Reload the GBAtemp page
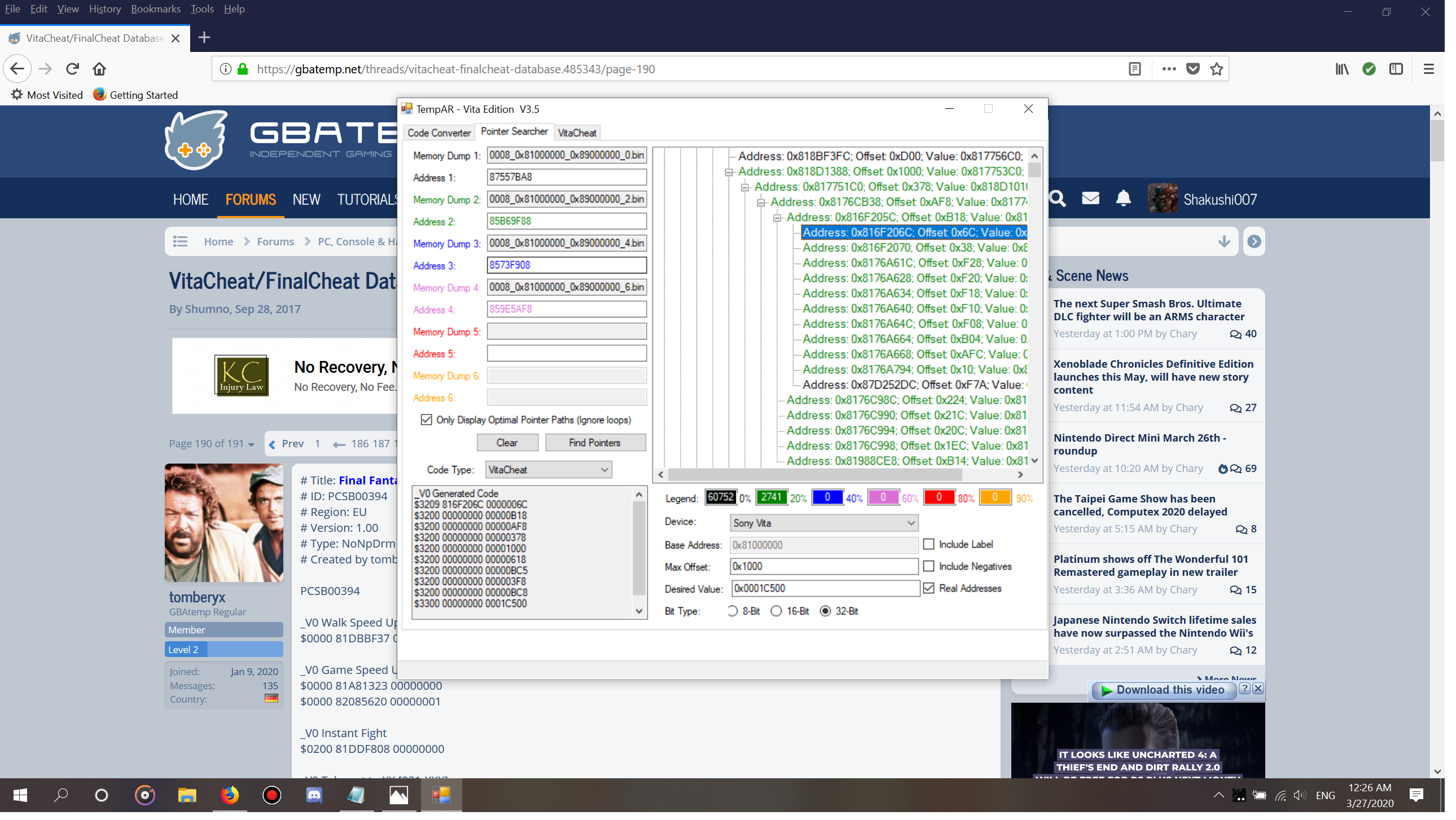The height and width of the screenshot is (820, 1456). click(x=72, y=69)
